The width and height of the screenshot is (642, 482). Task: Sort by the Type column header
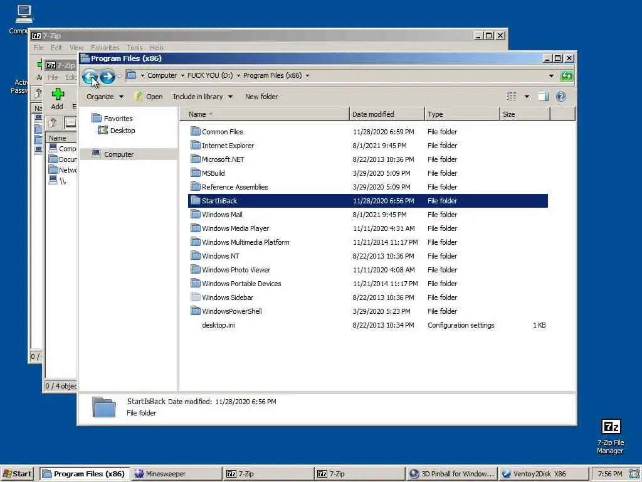[x=462, y=114]
